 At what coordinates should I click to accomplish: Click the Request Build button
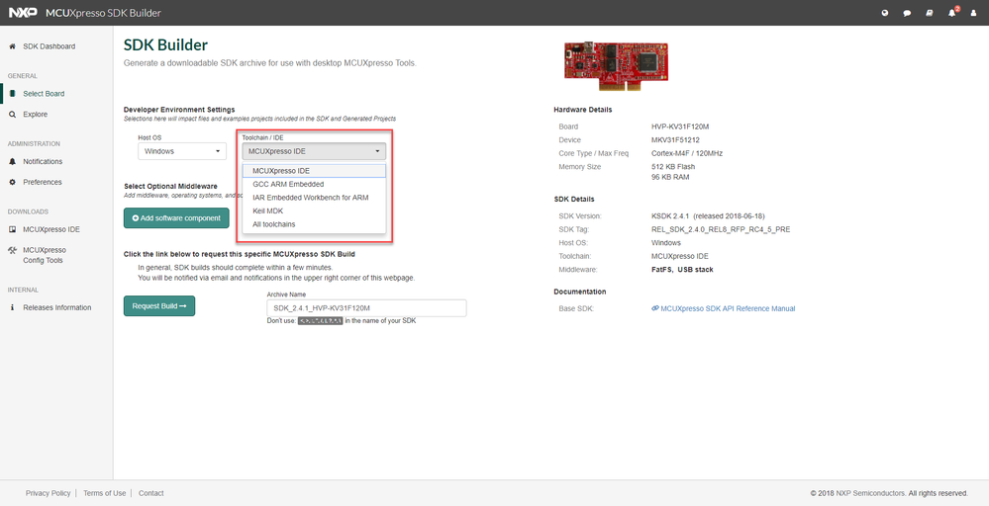coord(159,305)
